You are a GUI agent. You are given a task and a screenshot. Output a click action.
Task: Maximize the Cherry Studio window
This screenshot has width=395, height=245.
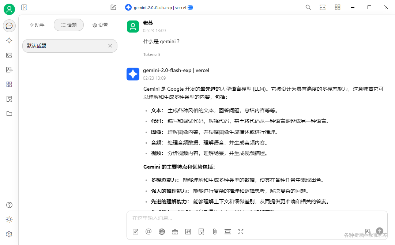tap(369, 7)
